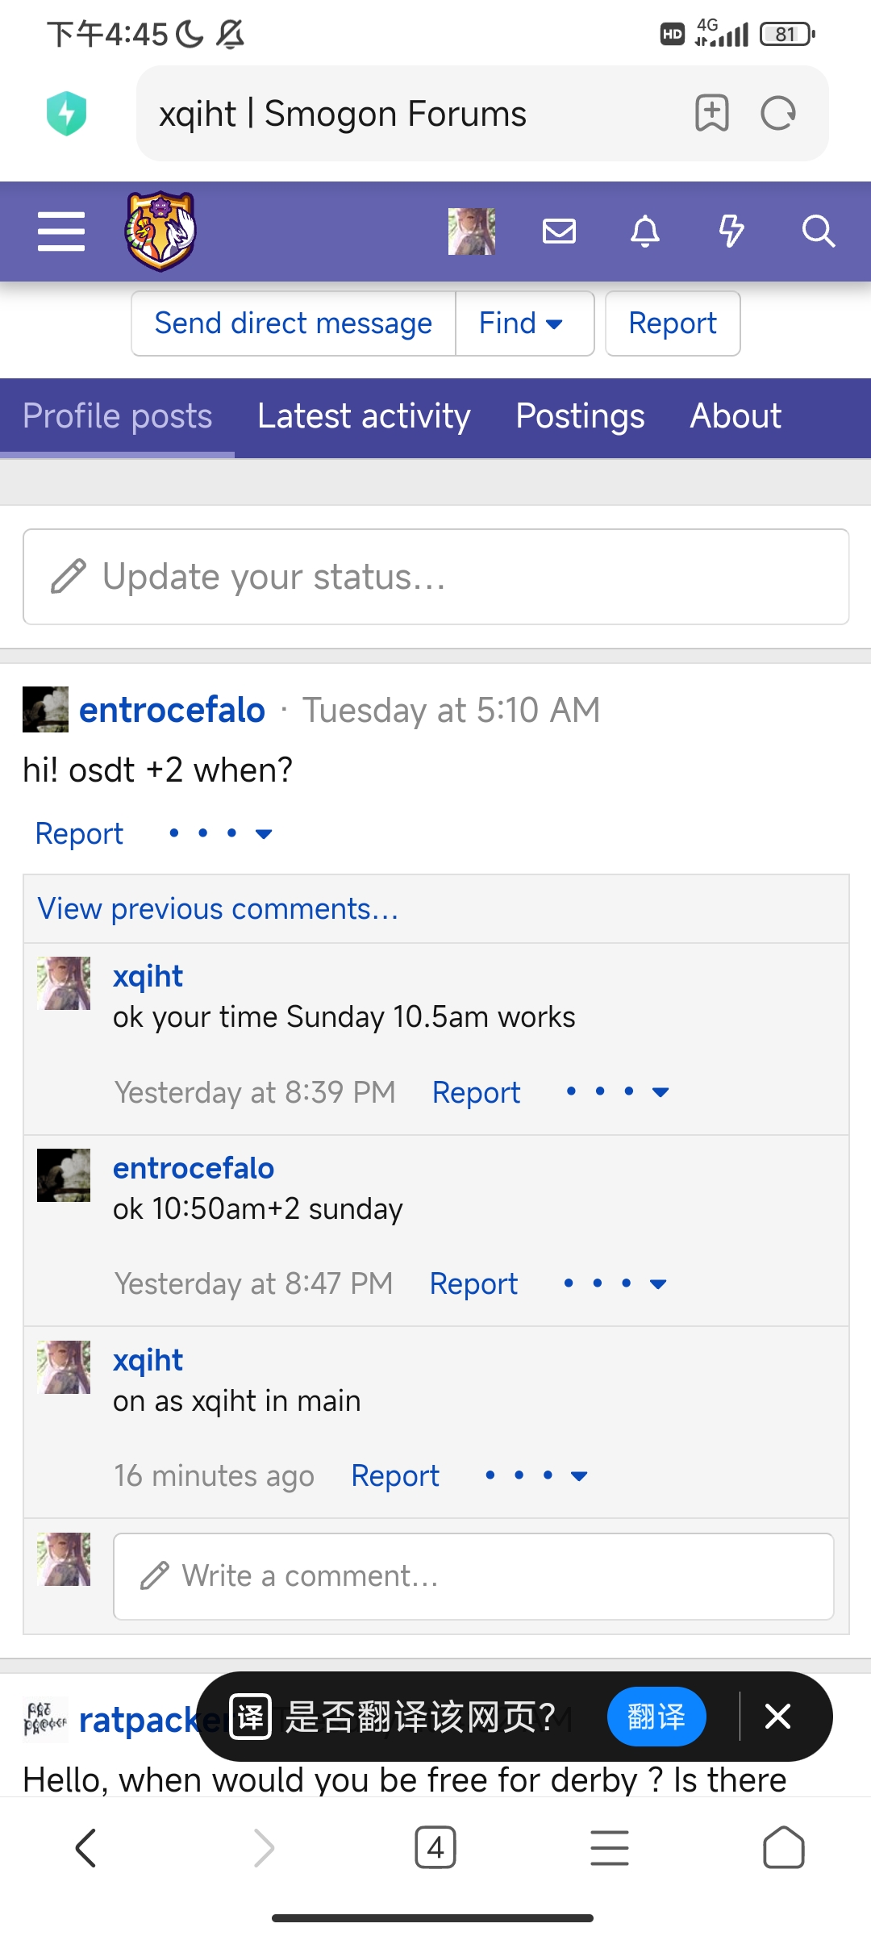Image resolution: width=871 pixels, height=1936 pixels.
Task: Open direct messages envelope icon
Action: click(x=559, y=232)
